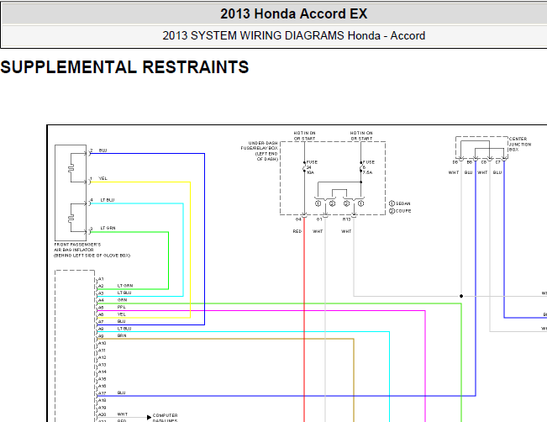This screenshot has height=422, width=547.
Task: Click the 'LT BLU' label at pin A3
Action: pyautogui.click(x=124, y=293)
